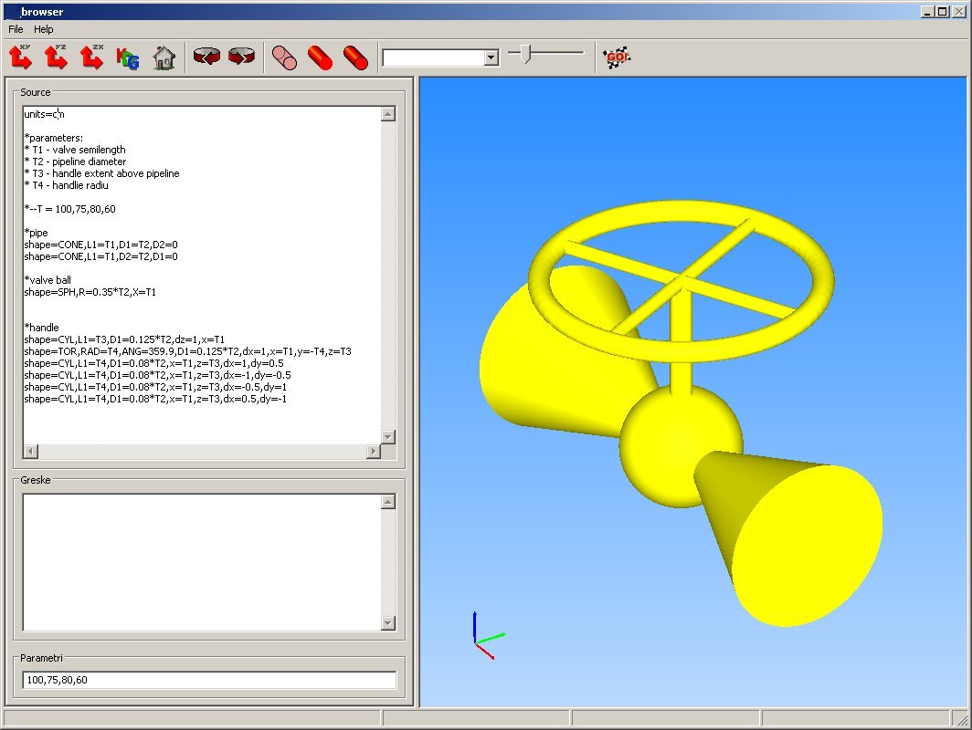Image resolution: width=972 pixels, height=730 pixels.
Task: Open the File menu
Action: 16,29
